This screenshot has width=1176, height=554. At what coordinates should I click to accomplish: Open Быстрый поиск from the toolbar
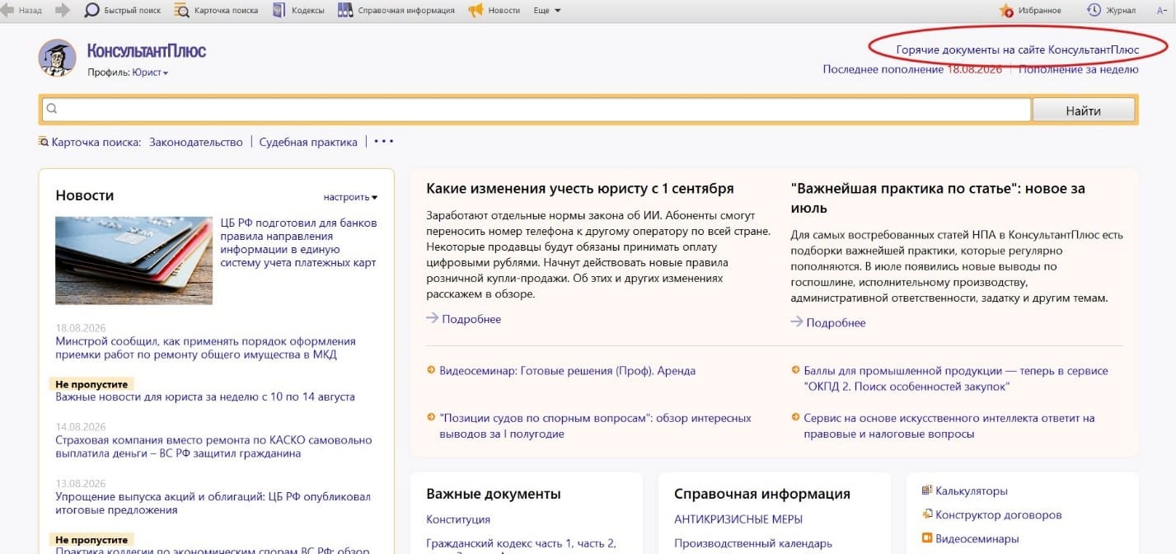tap(123, 11)
